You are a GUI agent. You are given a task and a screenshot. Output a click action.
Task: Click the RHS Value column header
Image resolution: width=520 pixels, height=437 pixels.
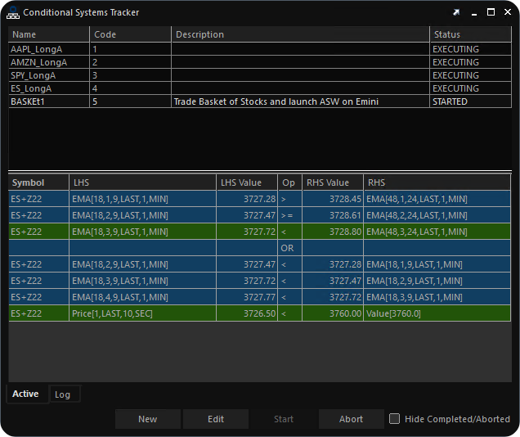click(x=333, y=182)
